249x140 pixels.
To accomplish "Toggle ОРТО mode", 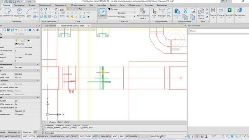I will [x=96, y=136].
